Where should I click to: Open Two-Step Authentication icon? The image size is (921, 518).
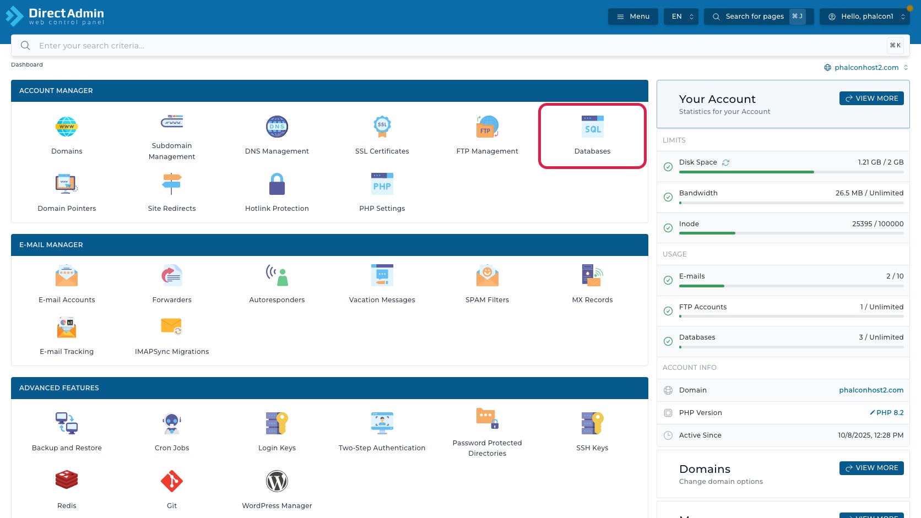coord(382,423)
